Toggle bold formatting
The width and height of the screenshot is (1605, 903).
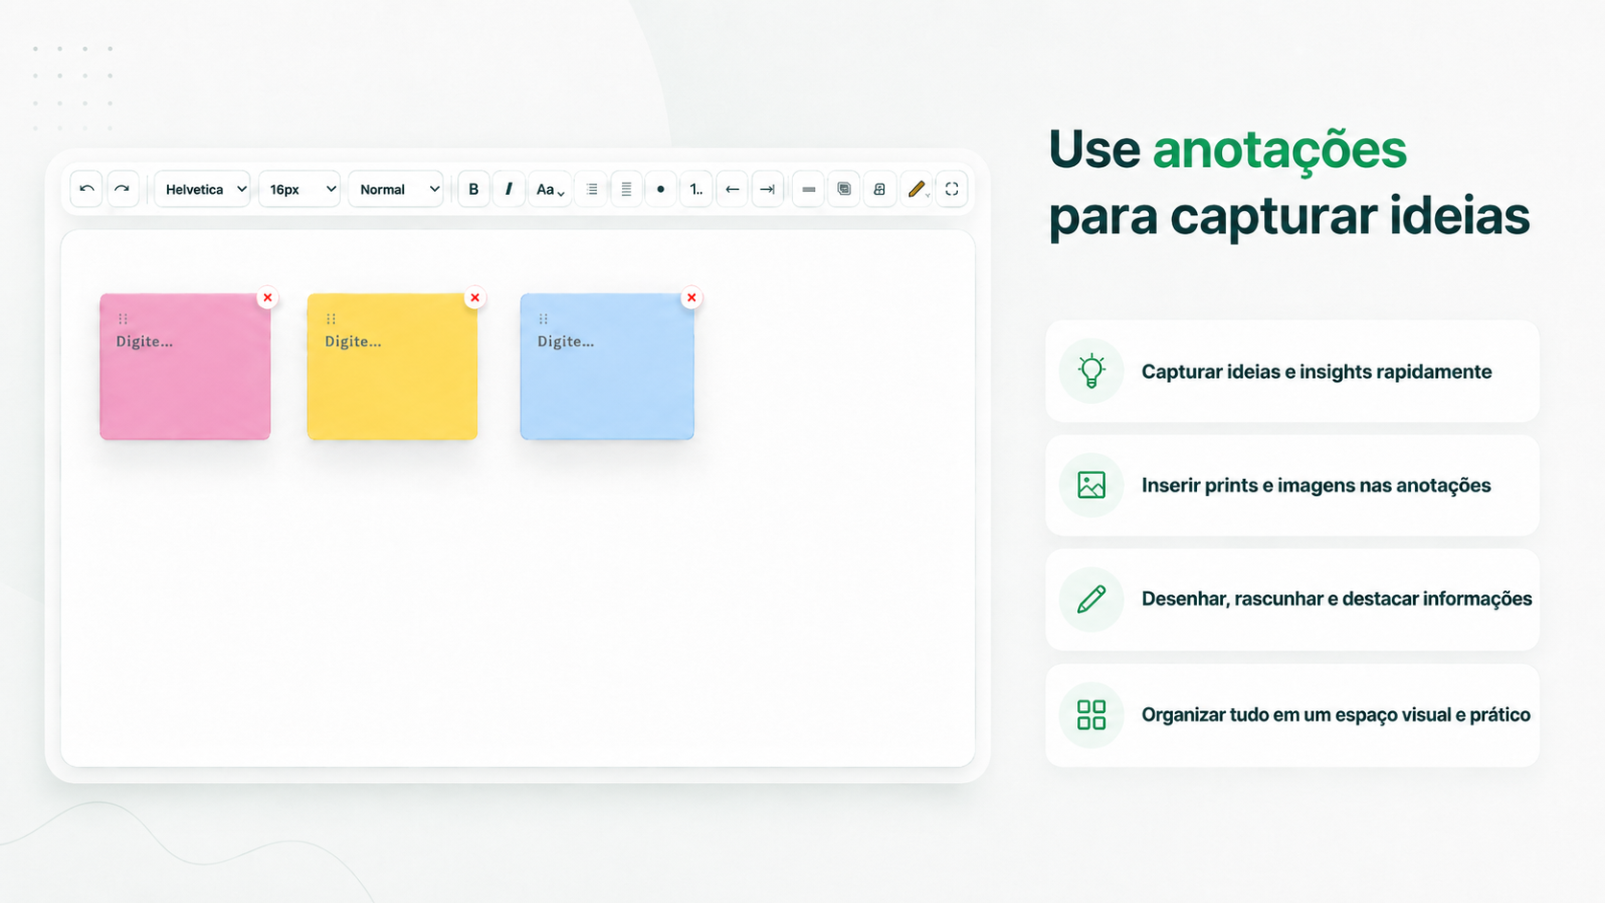(x=473, y=189)
